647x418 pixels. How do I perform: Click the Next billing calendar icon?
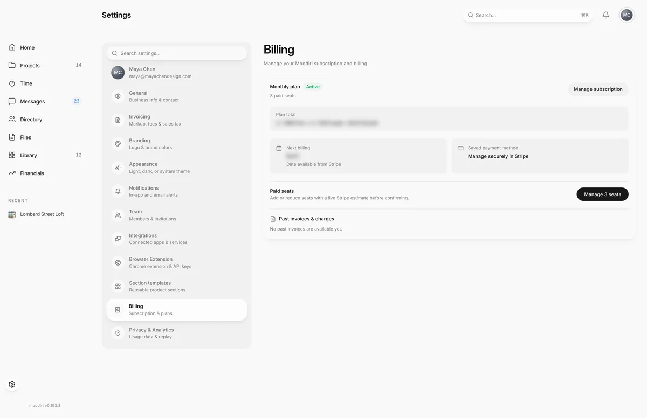click(279, 148)
